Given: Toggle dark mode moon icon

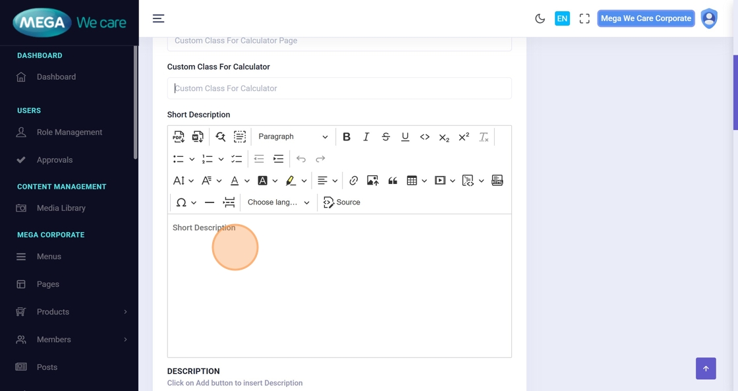Looking at the screenshot, I should point(540,18).
